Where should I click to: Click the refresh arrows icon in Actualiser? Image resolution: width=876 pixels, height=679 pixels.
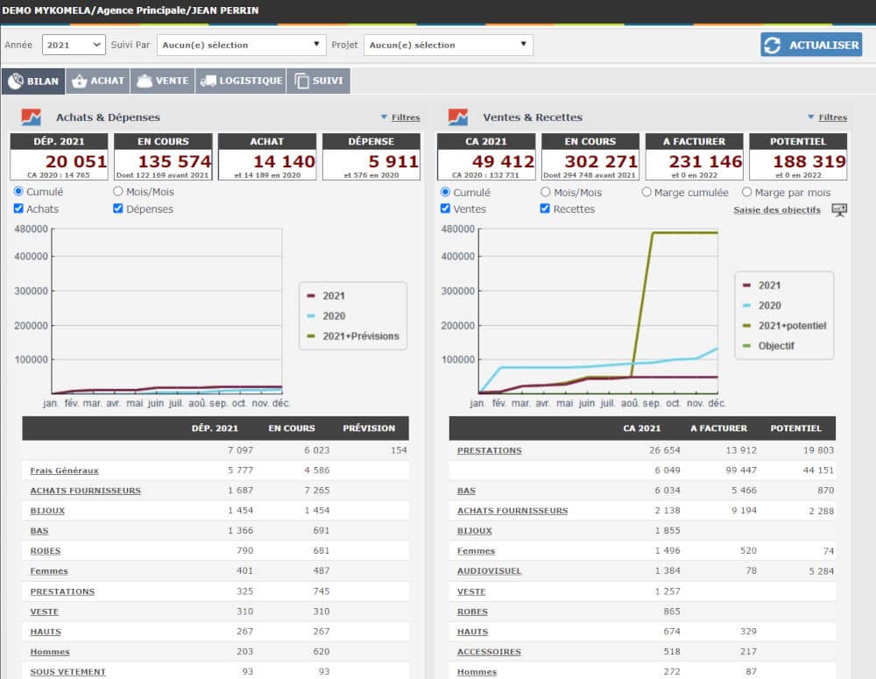click(772, 46)
